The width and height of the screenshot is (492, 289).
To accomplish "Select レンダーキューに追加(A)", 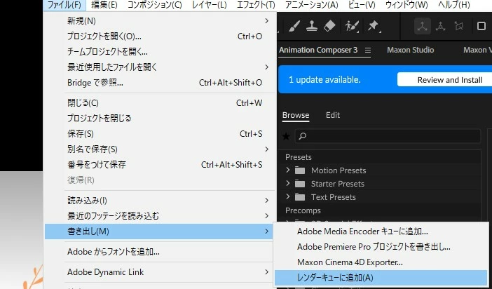I will point(381,278).
